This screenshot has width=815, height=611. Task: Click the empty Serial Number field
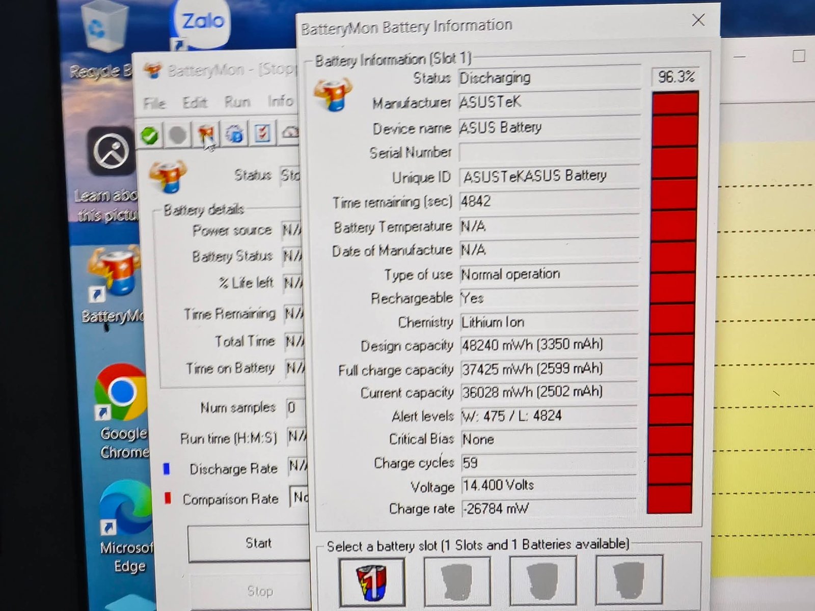pyautogui.click(x=549, y=152)
